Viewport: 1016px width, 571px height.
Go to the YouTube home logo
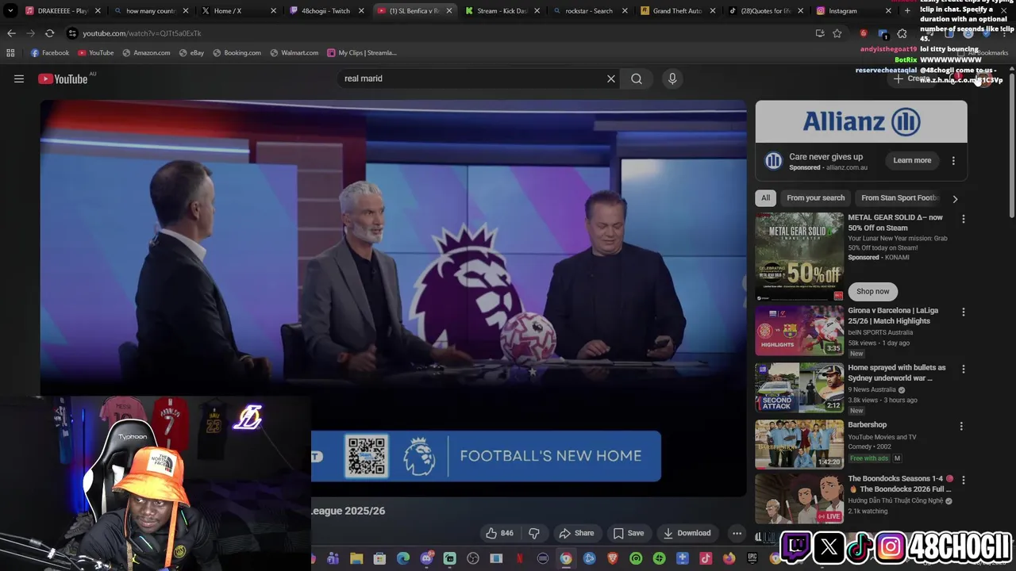tap(63, 79)
